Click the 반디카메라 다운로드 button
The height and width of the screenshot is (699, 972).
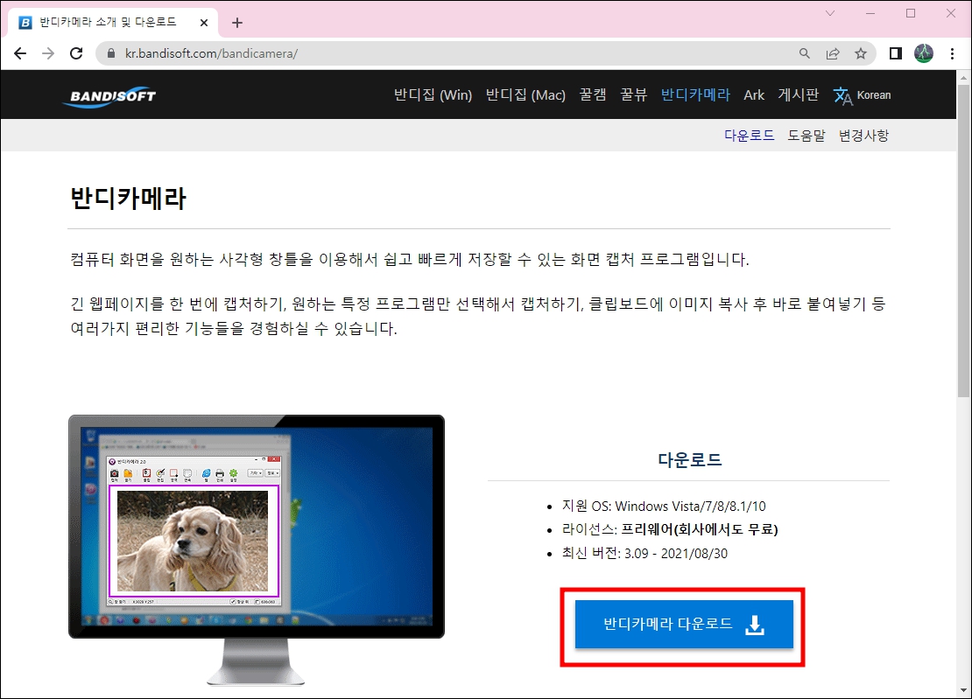[x=684, y=625]
